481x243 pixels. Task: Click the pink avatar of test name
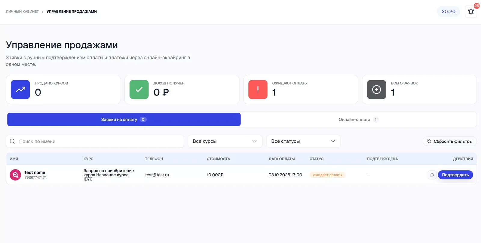(x=15, y=175)
